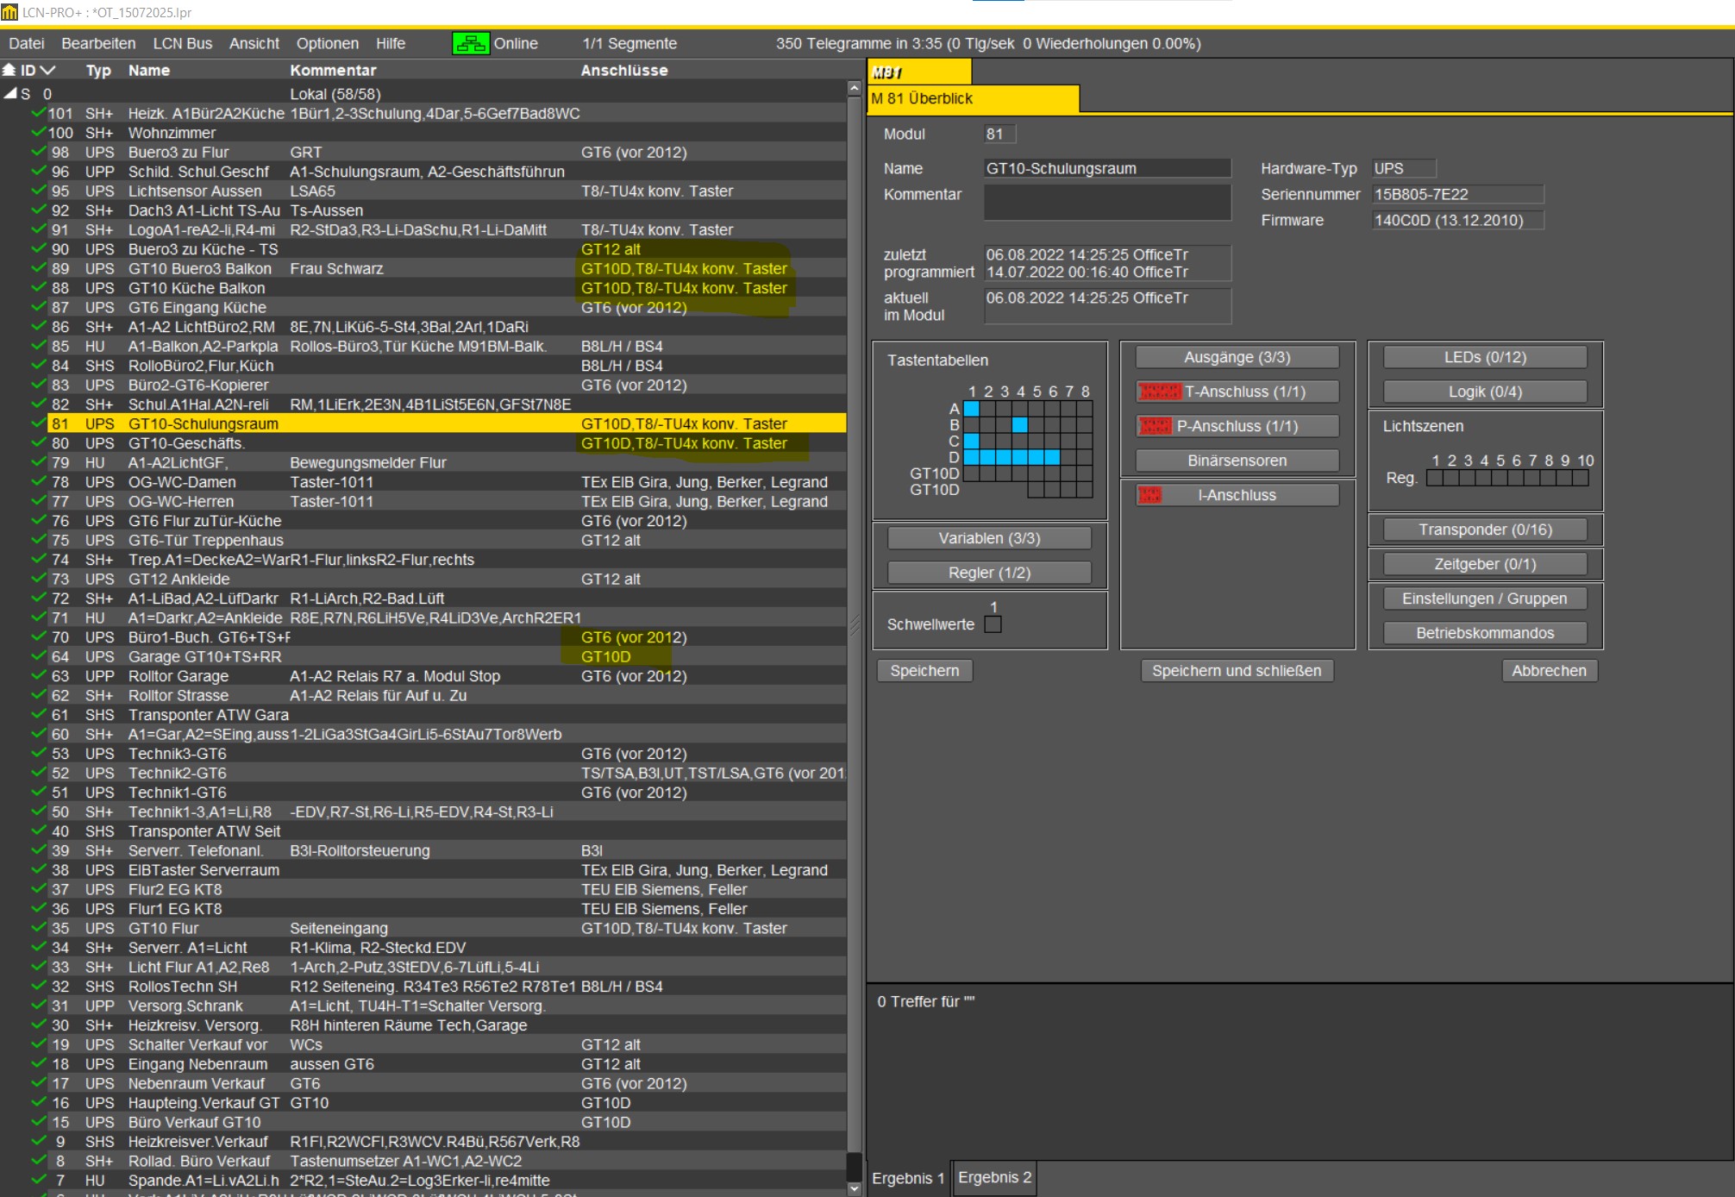Toggle Schwellwerte box 1
This screenshot has width=1735, height=1197.
click(993, 624)
